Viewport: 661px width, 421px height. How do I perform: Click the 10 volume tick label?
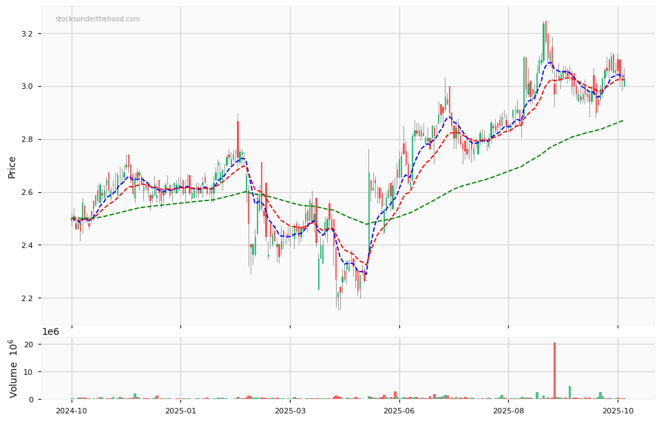30,372
